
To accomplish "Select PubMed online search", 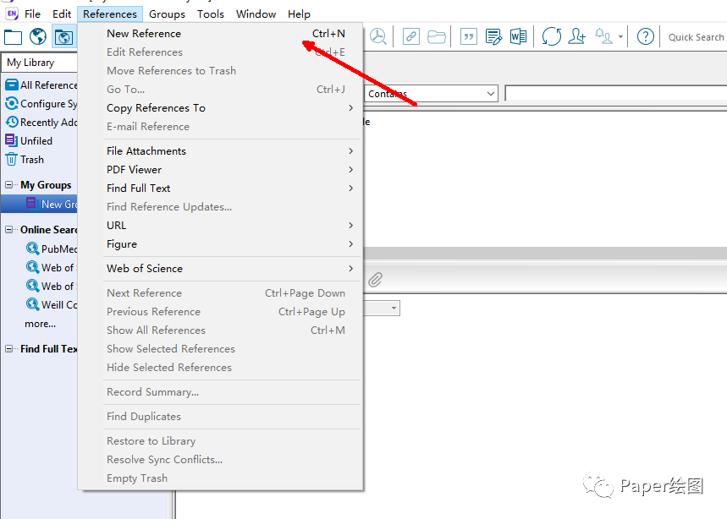I will (52, 249).
